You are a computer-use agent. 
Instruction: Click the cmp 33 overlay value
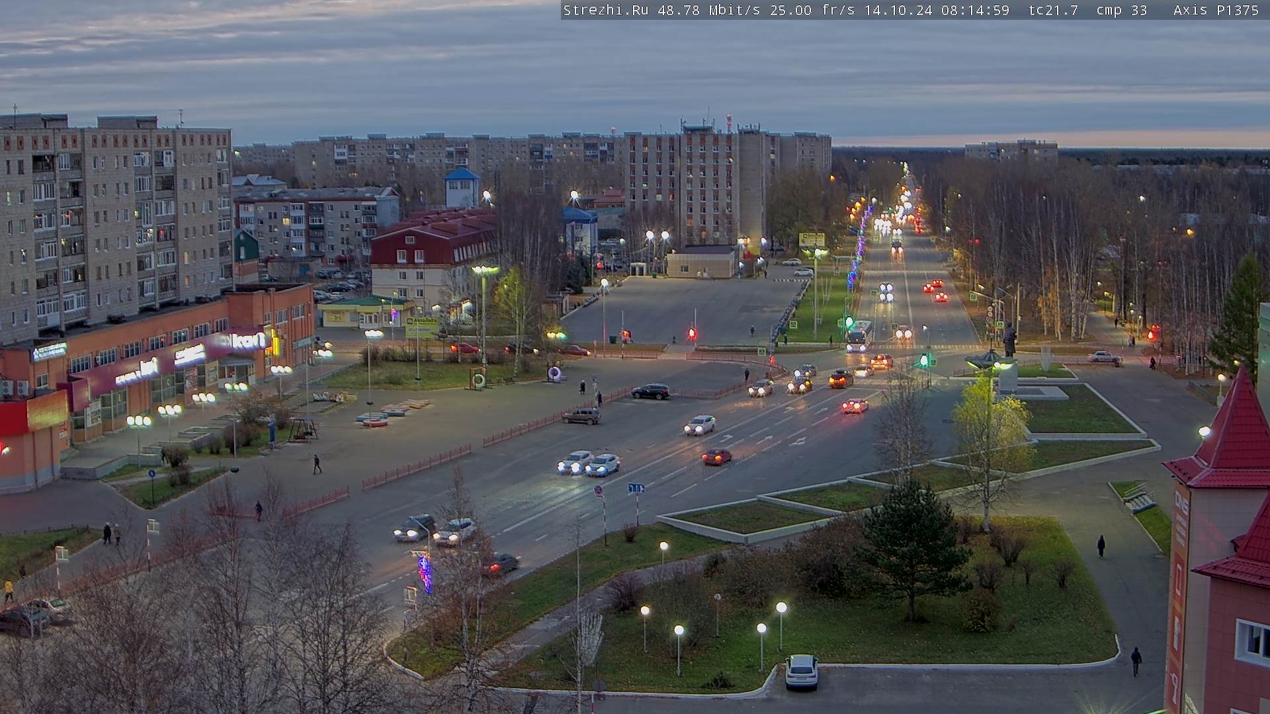1122,10
